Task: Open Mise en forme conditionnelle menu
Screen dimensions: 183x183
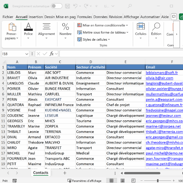Action: pyautogui.click(x=102, y=25)
